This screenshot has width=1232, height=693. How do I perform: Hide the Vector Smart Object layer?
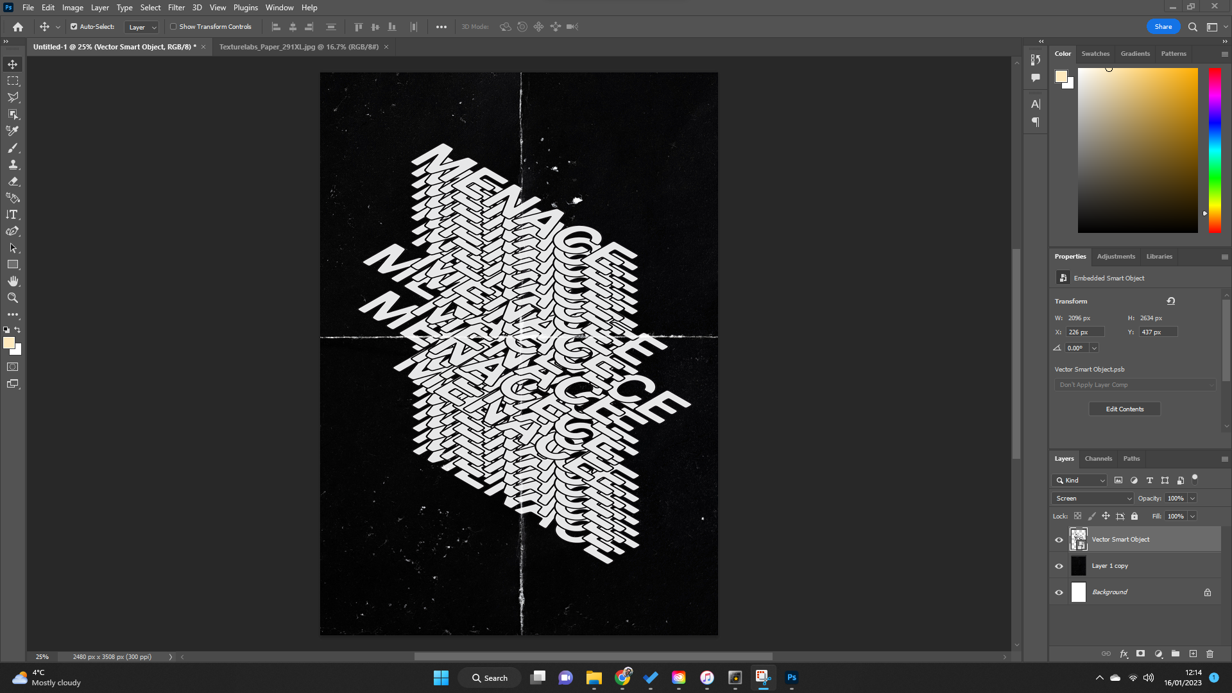[1059, 540]
